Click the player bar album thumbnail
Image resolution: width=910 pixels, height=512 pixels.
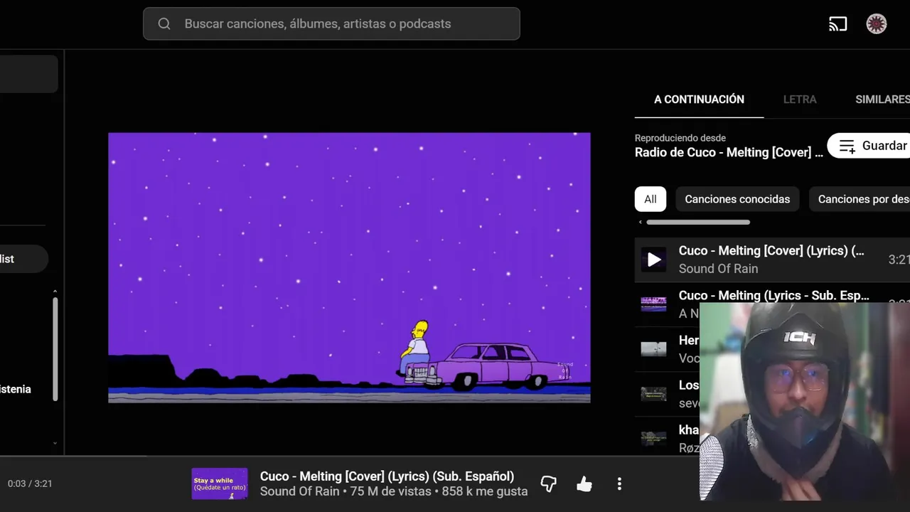pos(220,484)
